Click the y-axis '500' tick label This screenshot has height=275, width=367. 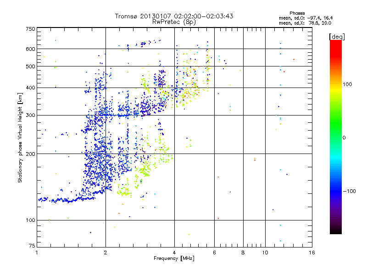click(30, 66)
